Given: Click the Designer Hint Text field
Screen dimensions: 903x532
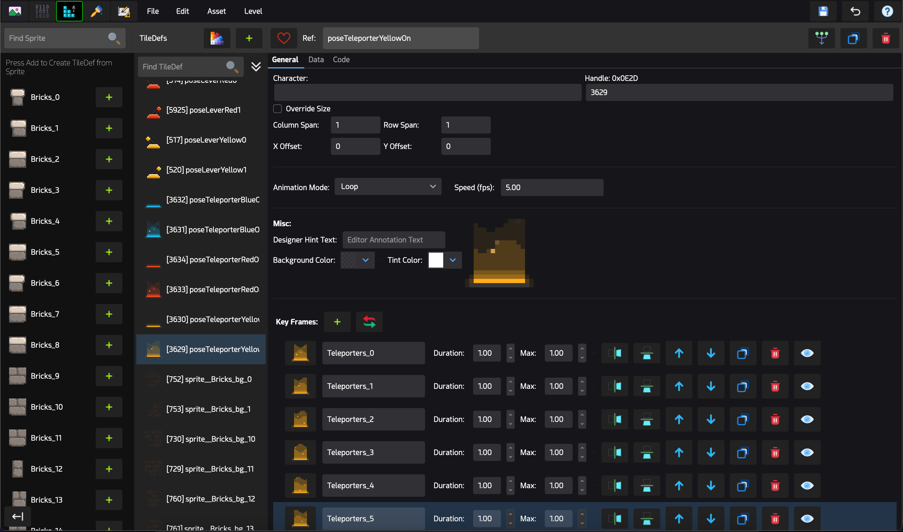Looking at the screenshot, I should click(393, 240).
